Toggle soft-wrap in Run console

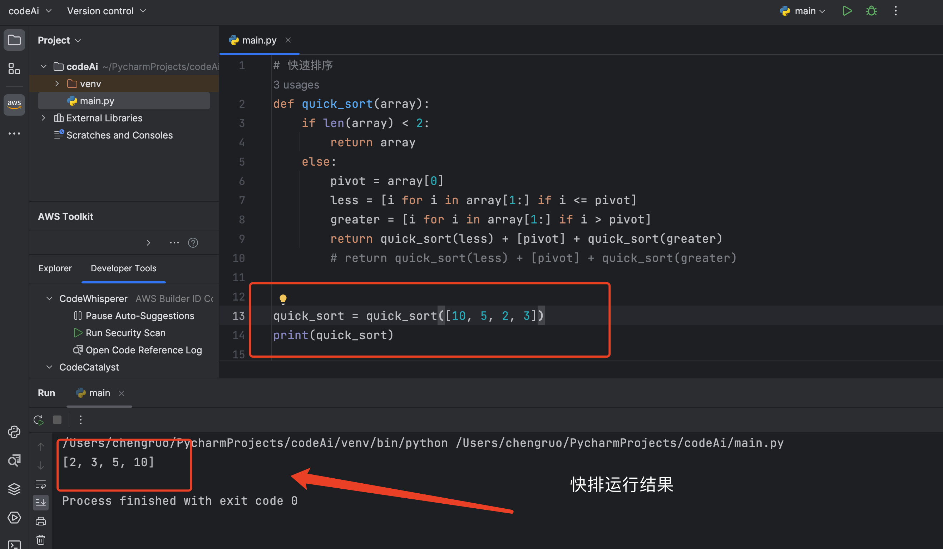coord(41,484)
